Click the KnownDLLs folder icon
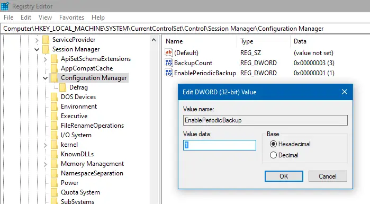 click(55, 154)
